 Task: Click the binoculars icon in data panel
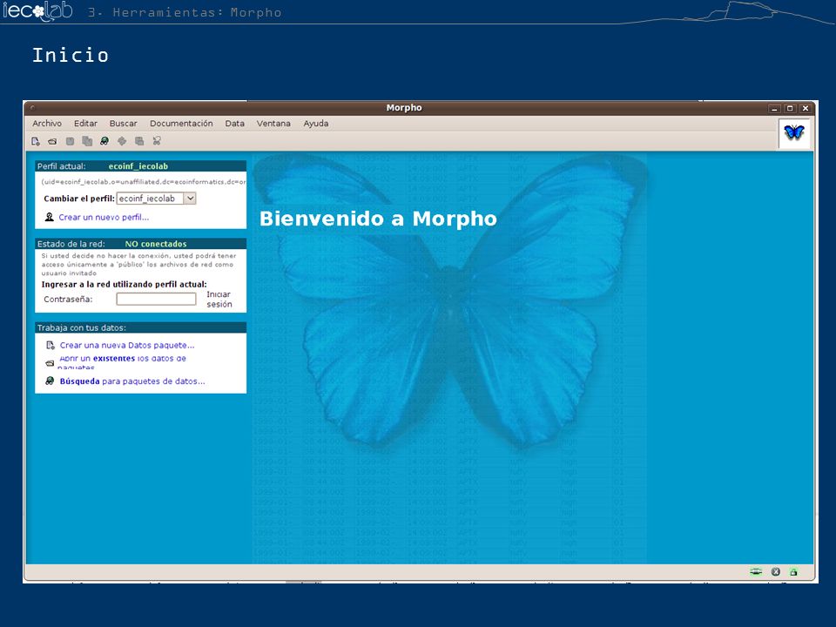[x=51, y=381]
